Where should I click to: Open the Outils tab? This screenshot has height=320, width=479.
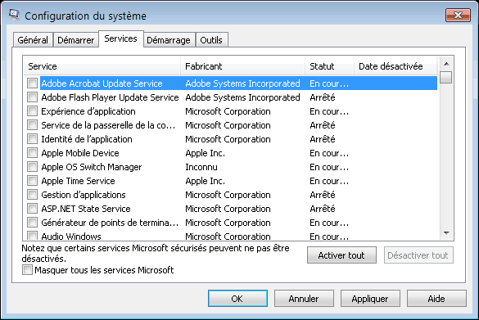pyautogui.click(x=211, y=40)
